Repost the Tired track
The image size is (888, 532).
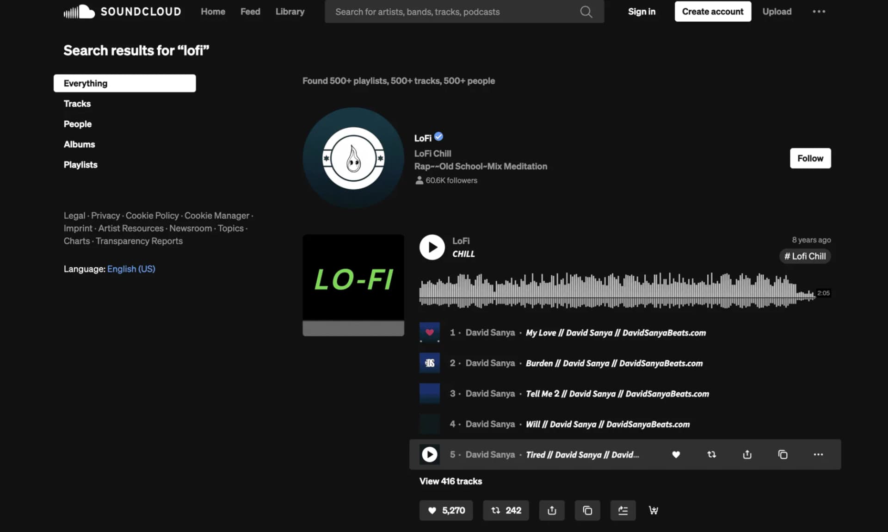pyautogui.click(x=711, y=454)
